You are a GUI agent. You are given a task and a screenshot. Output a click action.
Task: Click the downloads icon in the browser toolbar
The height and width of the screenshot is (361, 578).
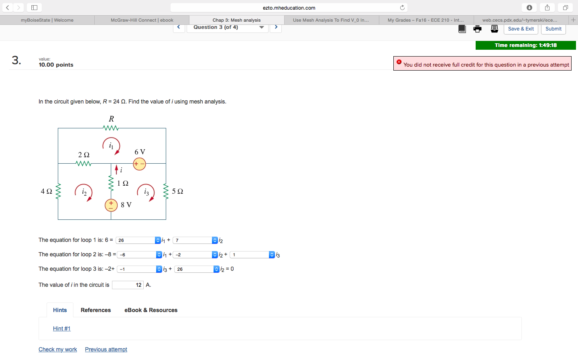point(529,7)
